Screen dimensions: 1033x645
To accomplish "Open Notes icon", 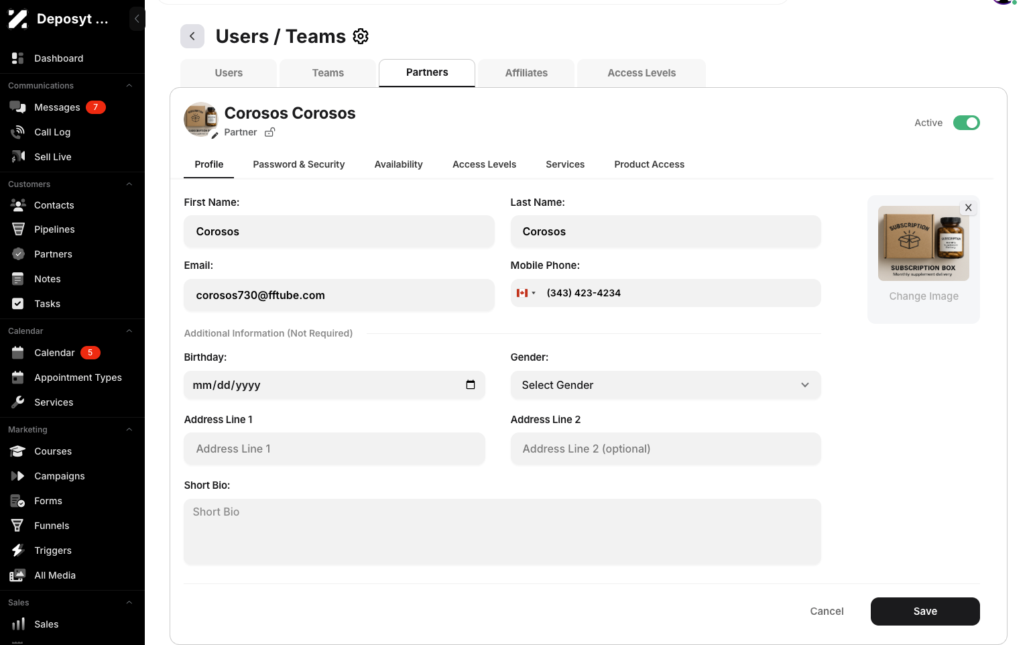I will coord(18,279).
